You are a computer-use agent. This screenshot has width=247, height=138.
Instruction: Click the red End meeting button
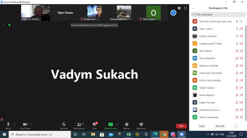pyautogui.click(x=181, y=126)
